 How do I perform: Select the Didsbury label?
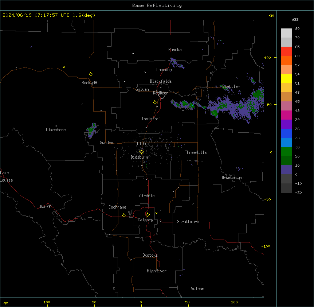140,157
